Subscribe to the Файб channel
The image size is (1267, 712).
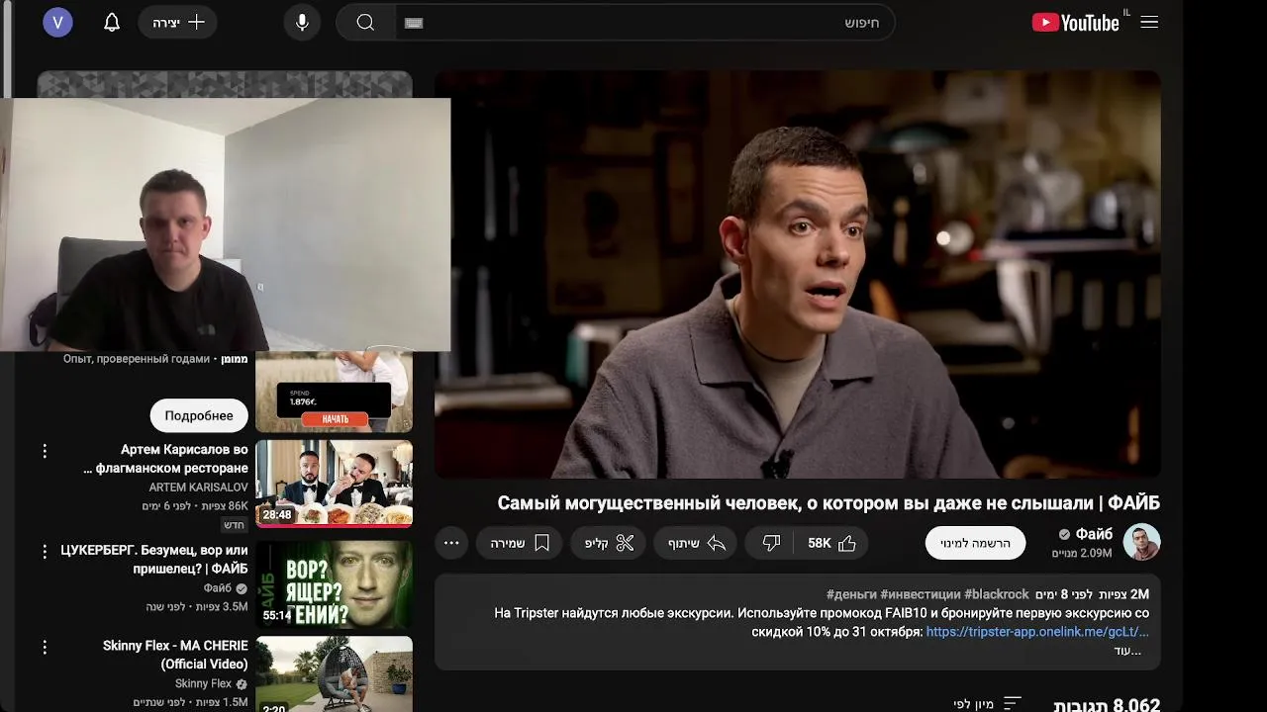[975, 543]
